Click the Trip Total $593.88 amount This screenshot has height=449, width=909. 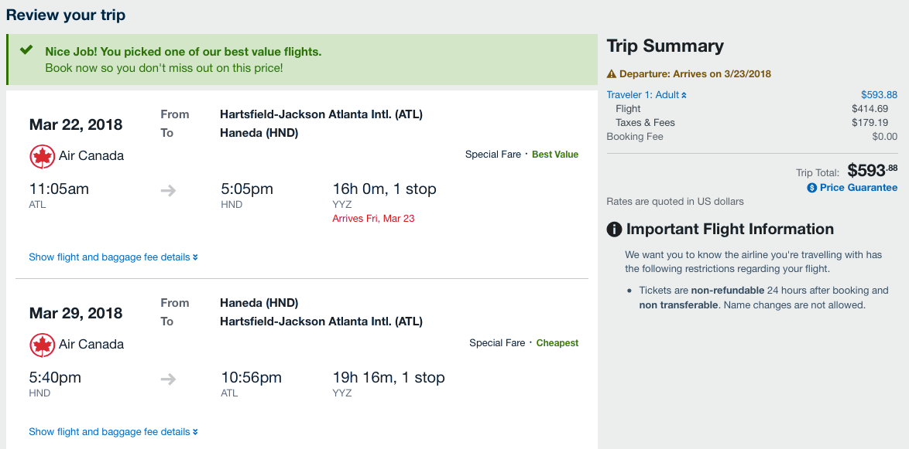point(872,170)
